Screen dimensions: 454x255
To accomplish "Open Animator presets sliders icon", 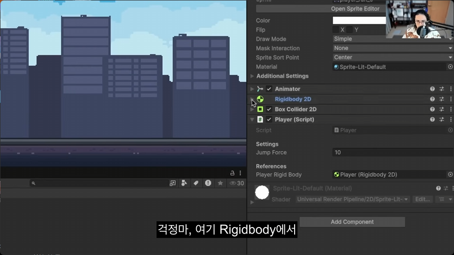I will pyautogui.click(x=441, y=89).
